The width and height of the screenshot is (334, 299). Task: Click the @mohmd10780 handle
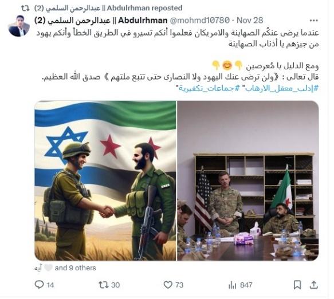199,21
